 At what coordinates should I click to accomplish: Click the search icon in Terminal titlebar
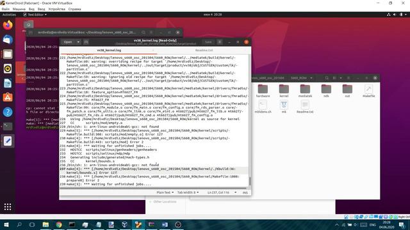[143, 33]
